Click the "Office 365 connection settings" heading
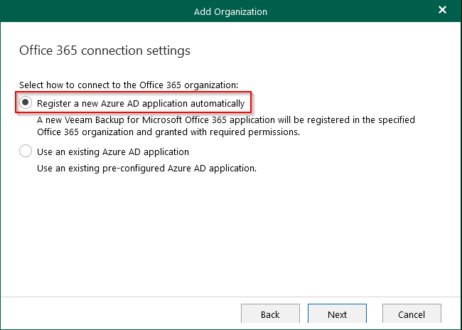Viewport: 462px width, 330px height. pos(104,50)
